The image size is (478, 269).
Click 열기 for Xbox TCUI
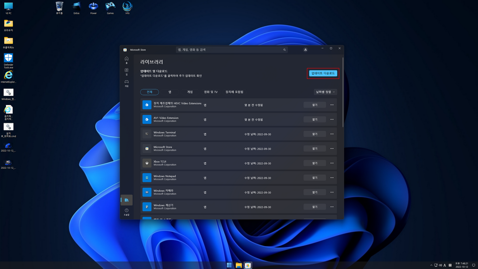[315, 163]
